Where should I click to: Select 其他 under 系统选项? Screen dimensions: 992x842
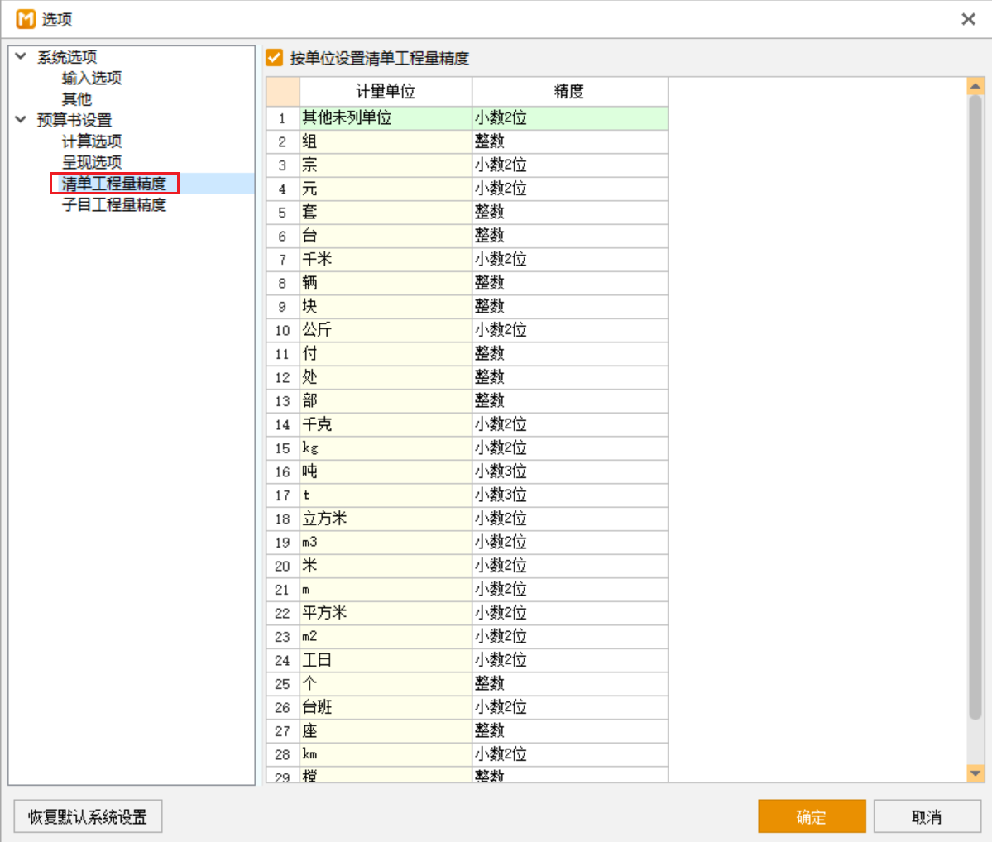click(77, 98)
